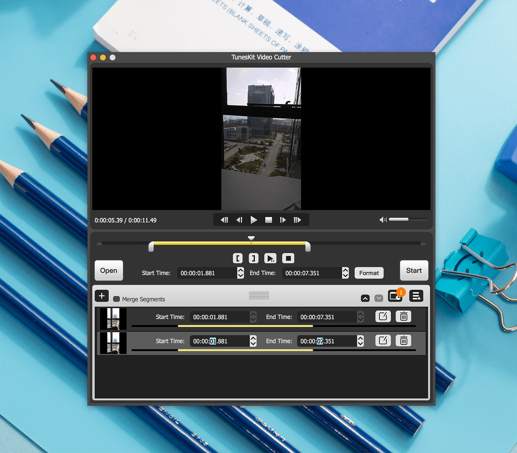
Task: Move segment down with the arrow icon
Action: [379, 298]
